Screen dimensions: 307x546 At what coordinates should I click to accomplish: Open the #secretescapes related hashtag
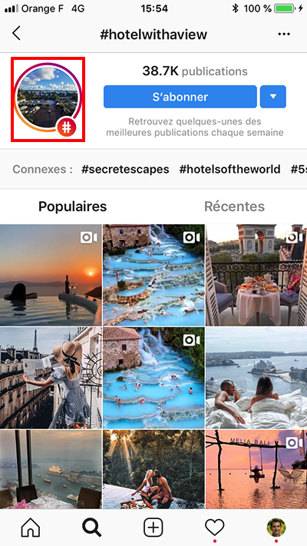click(125, 169)
